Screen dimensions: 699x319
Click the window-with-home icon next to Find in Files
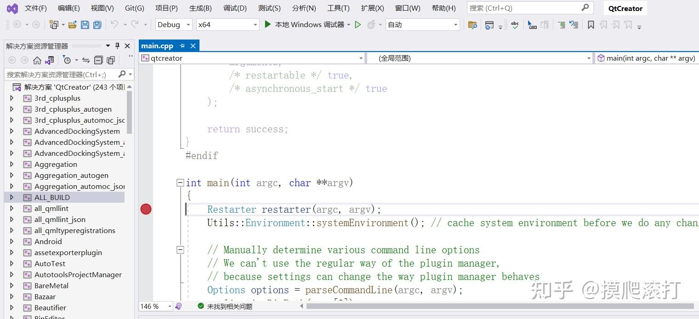coord(489,25)
